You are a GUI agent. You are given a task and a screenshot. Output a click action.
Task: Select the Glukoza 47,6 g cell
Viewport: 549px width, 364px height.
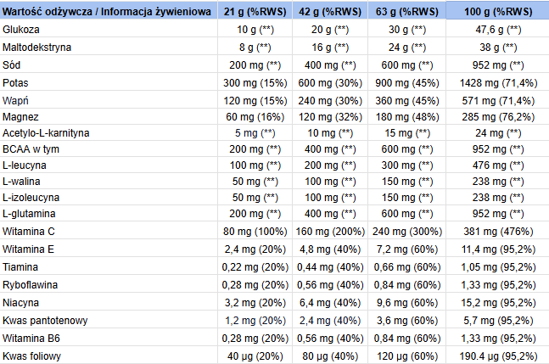click(x=497, y=29)
